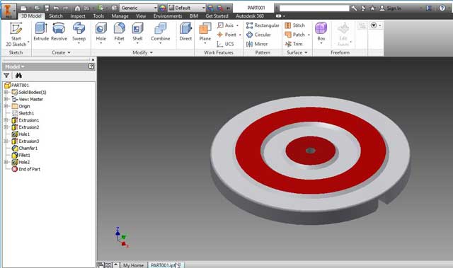Switch to the Inspect ribbon tab
Screen dimensions: 453x268
tap(78, 16)
